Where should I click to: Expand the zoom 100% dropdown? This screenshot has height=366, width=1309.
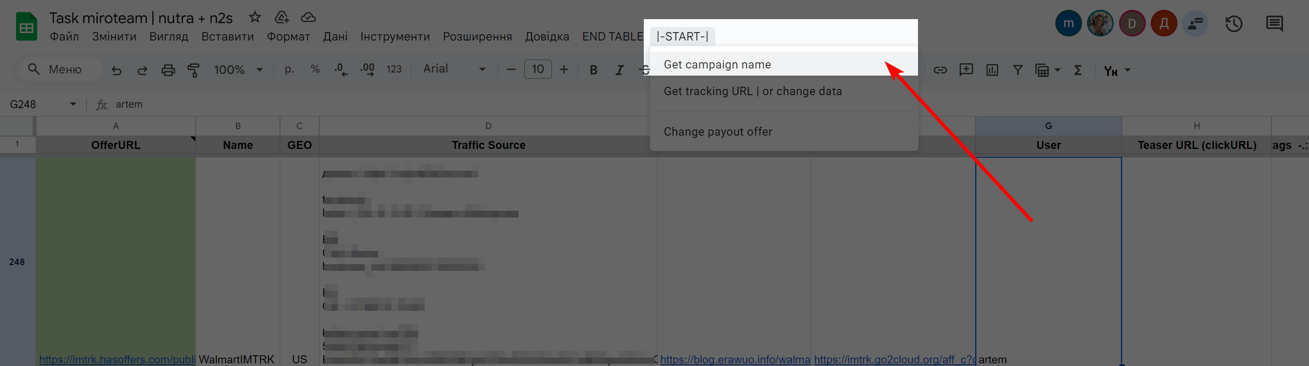[239, 69]
